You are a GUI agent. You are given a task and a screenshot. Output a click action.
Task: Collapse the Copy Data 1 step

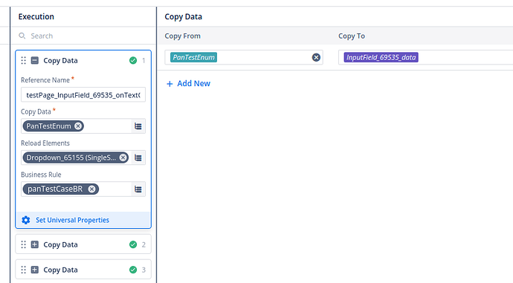35,60
